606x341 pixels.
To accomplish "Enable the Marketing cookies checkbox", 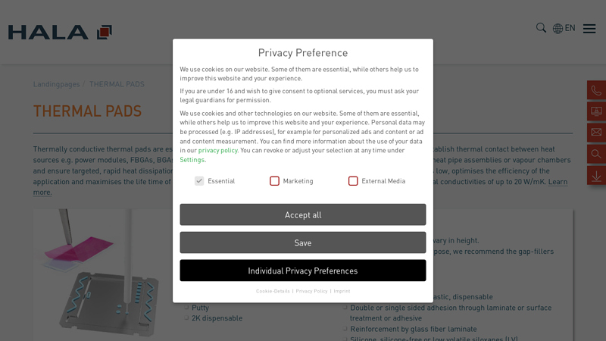I will pos(274,181).
